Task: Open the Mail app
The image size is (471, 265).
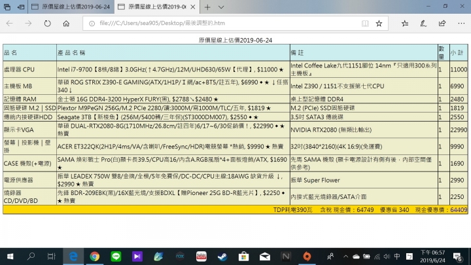Action: coord(265,256)
